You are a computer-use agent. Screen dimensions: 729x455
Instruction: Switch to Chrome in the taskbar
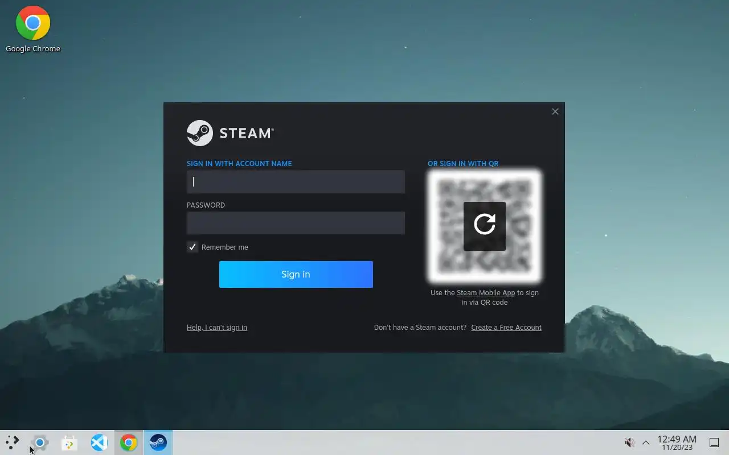(129, 442)
